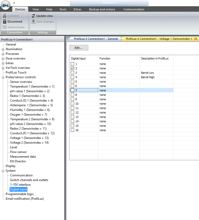Screen dimensions: 199x220
Task: Open Measurement data tree item
Action: tap(23, 157)
